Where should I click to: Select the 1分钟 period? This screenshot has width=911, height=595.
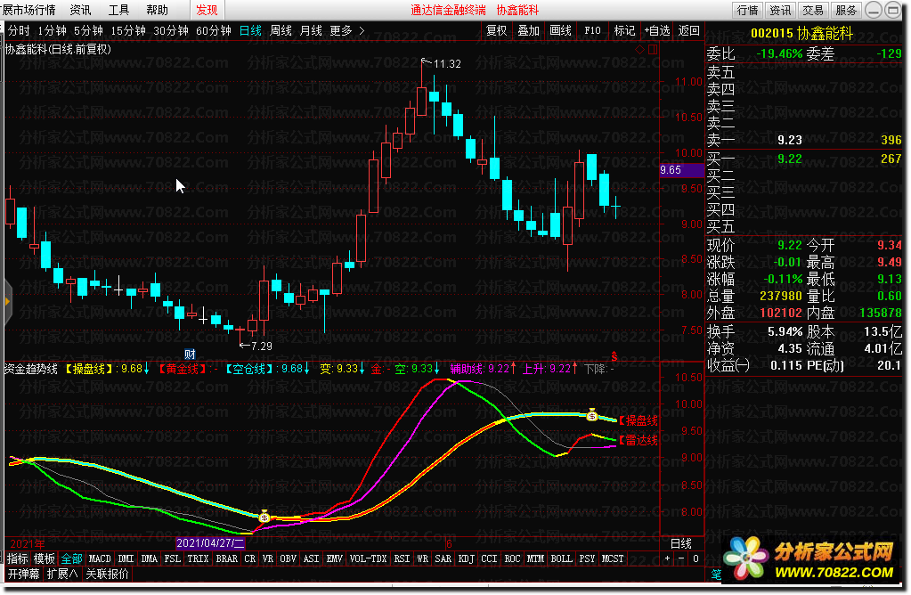click(52, 31)
